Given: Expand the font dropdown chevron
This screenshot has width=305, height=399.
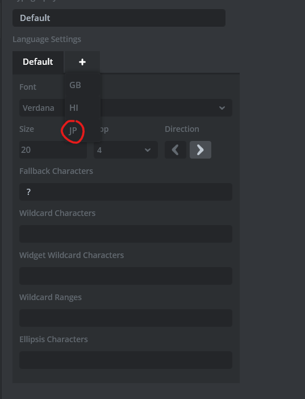Looking at the screenshot, I should click(222, 108).
